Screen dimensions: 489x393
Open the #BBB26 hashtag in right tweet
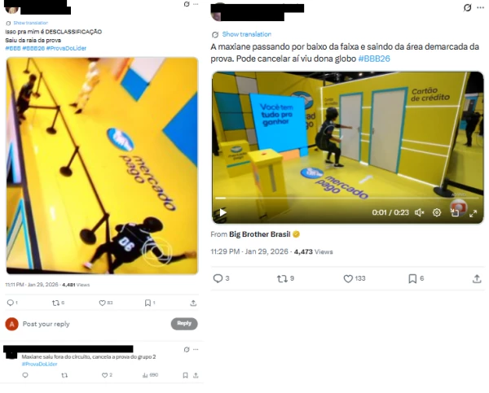point(374,59)
